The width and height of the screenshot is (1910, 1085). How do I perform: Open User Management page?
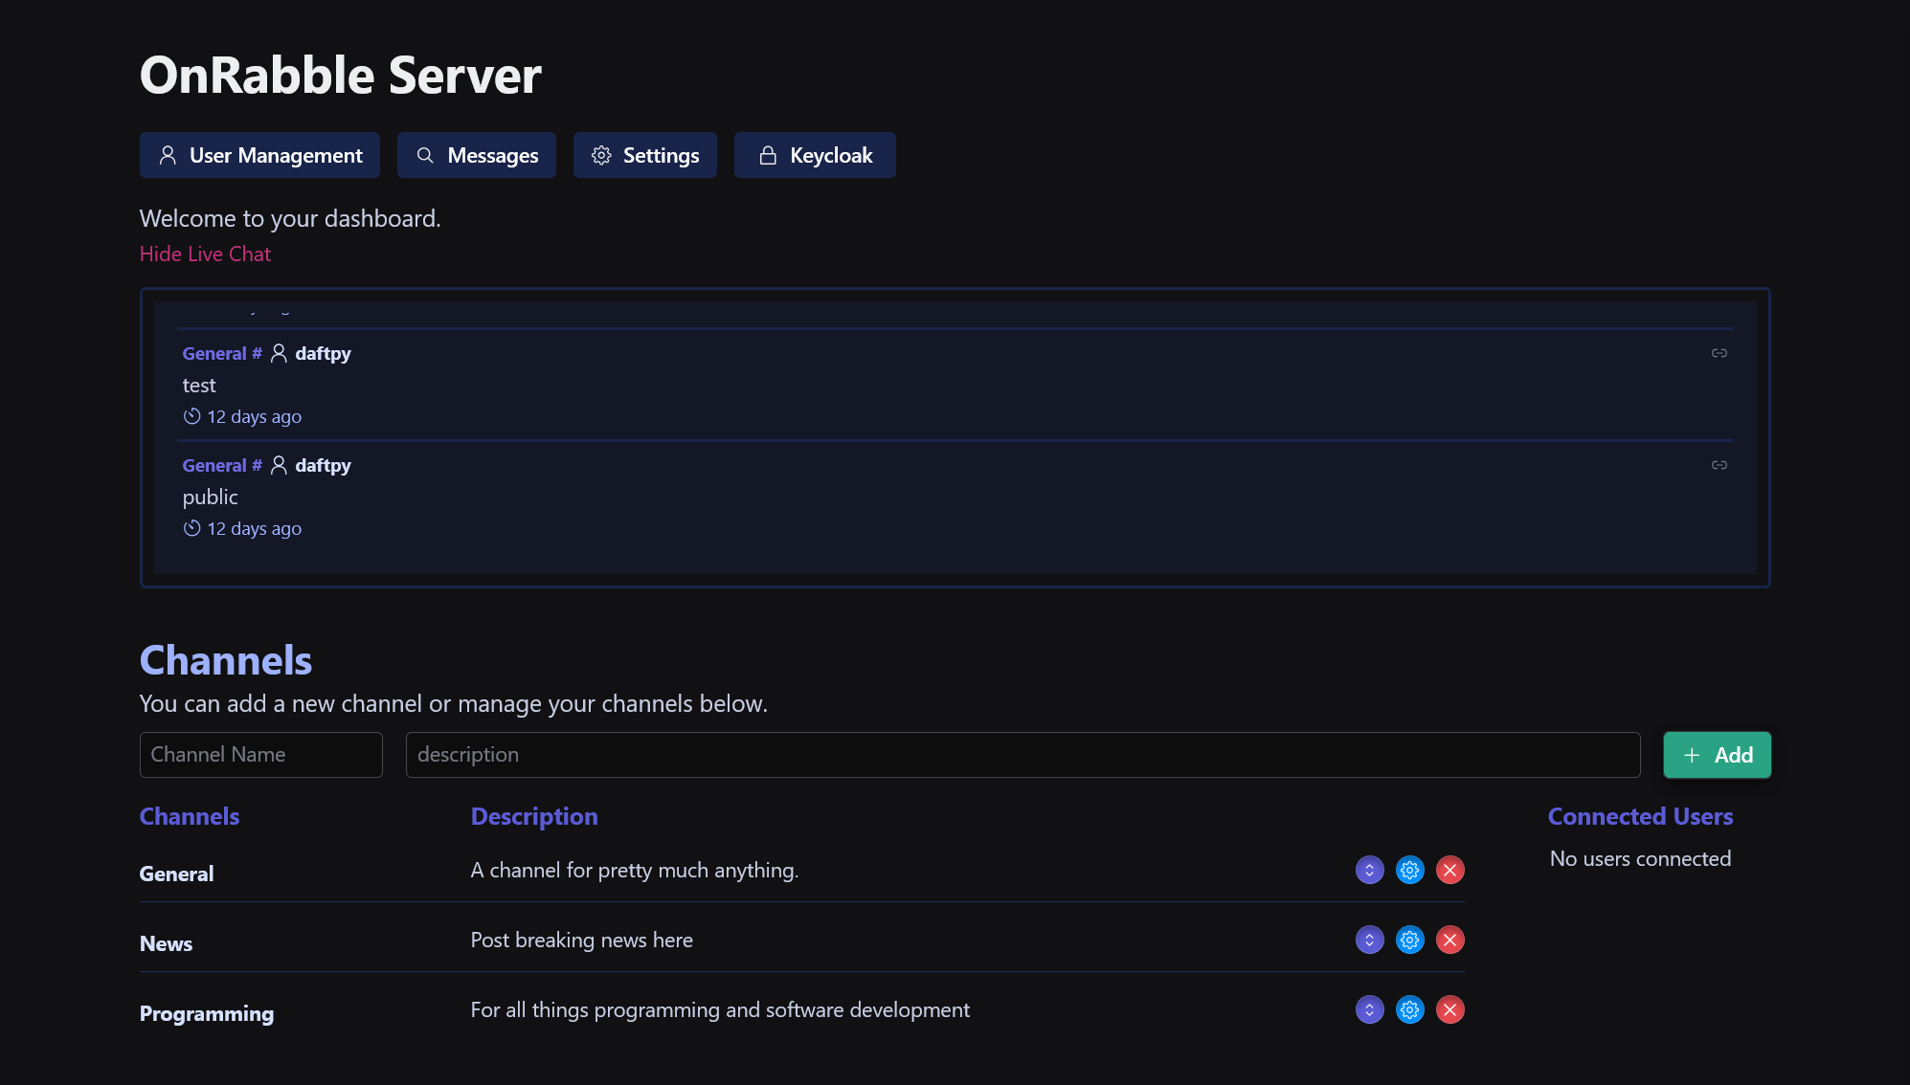coord(259,155)
